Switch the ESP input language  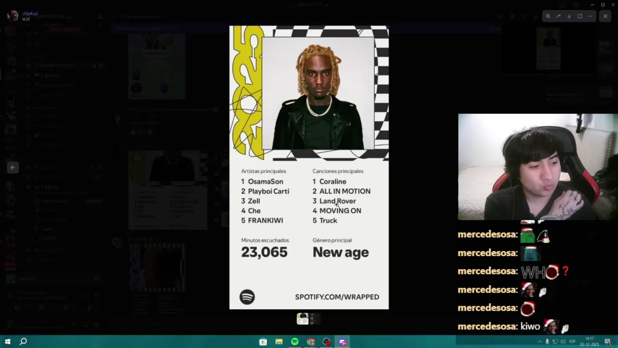(572, 342)
